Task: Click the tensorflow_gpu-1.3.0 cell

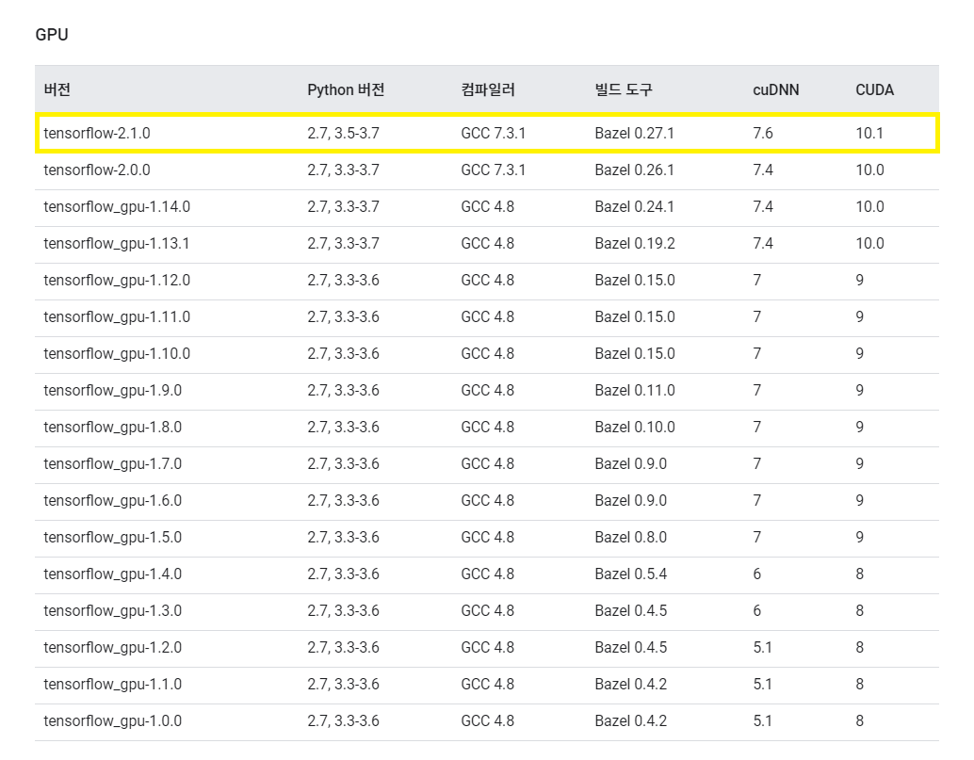Action: click(112, 609)
